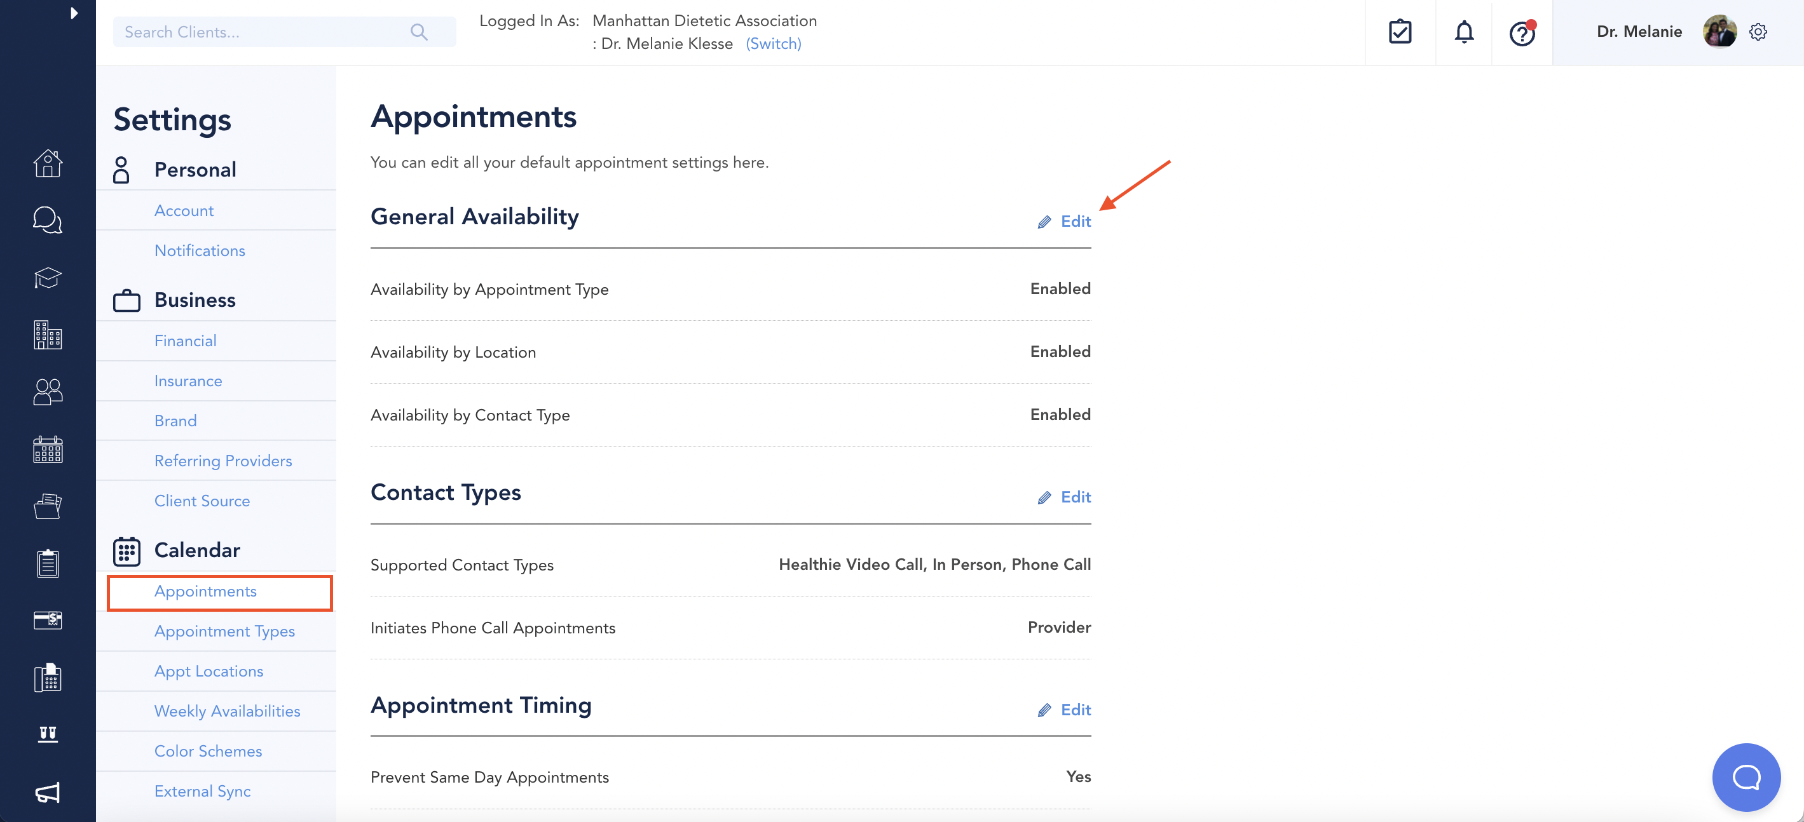The image size is (1804, 822).
Task: Open Client Source settings
Action: 202,501
